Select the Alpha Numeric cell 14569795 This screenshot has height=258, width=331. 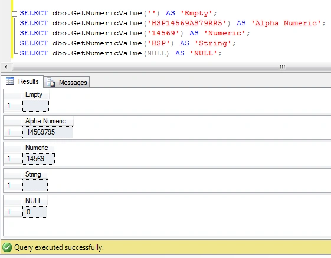[x=48, y=132]
